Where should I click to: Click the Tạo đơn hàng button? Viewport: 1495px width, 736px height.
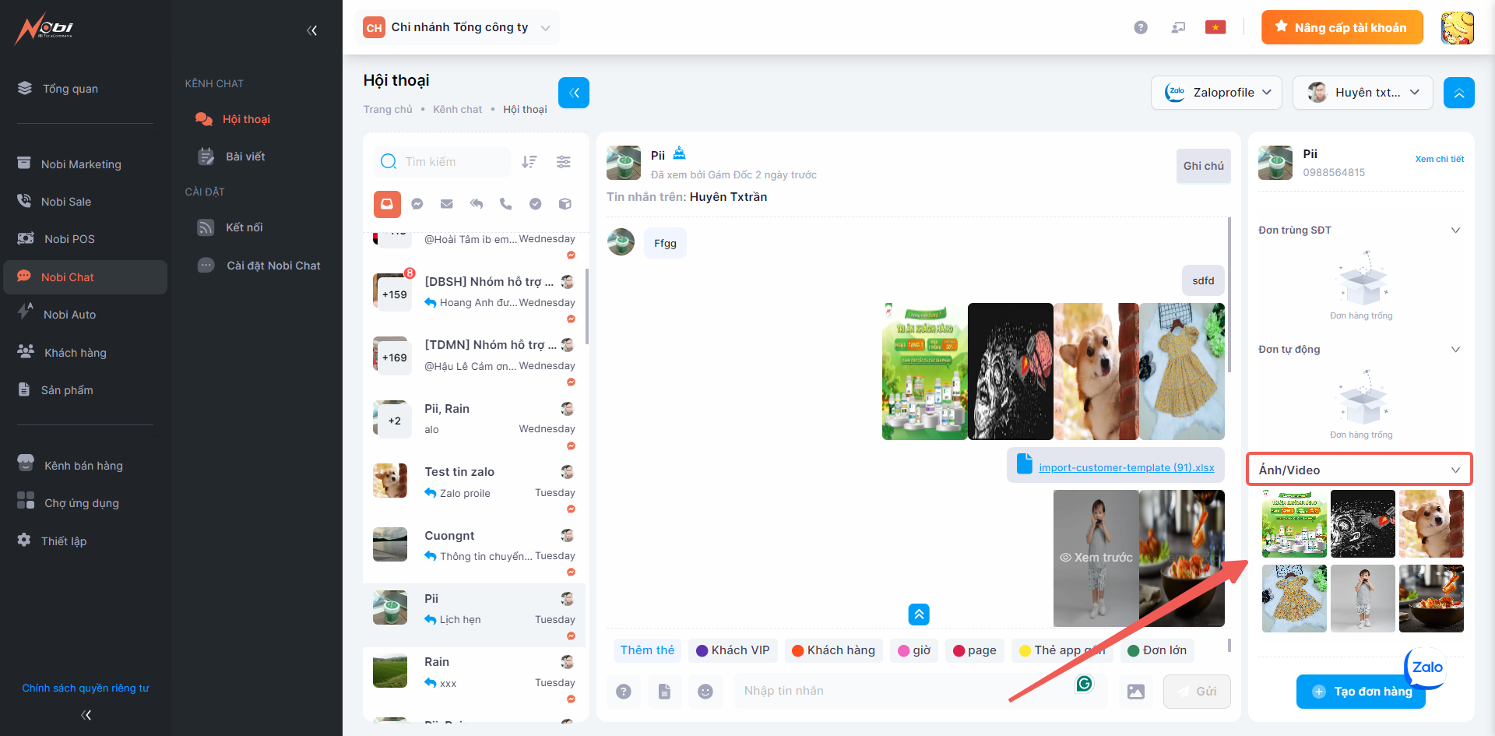click(x=1360, y=692)
